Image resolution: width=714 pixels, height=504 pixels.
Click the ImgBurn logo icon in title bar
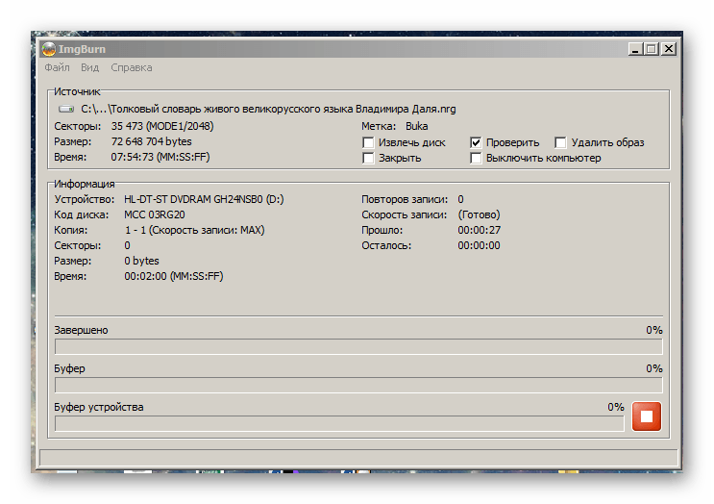coord(49,49)
